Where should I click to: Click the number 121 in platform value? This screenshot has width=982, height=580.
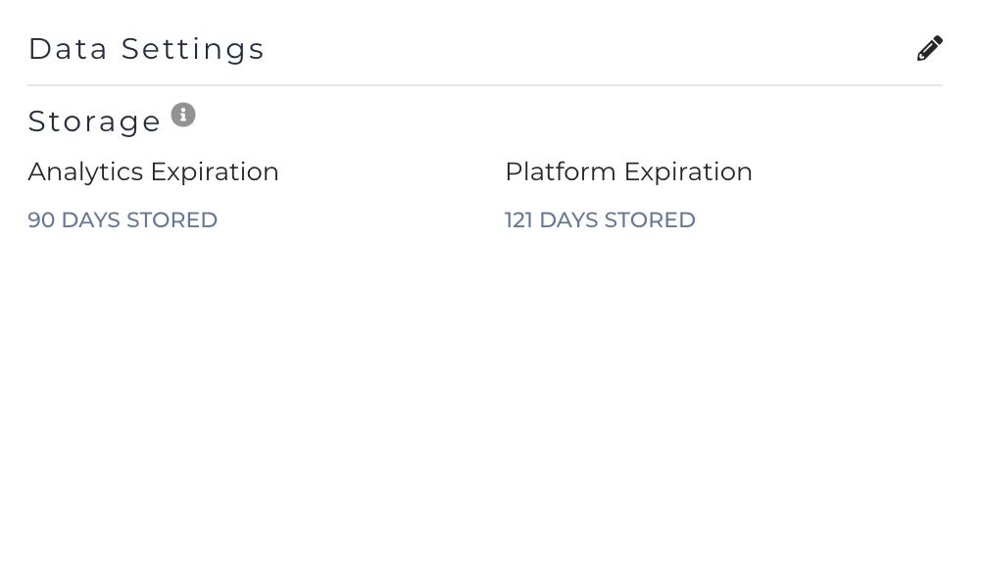(518, 219)
